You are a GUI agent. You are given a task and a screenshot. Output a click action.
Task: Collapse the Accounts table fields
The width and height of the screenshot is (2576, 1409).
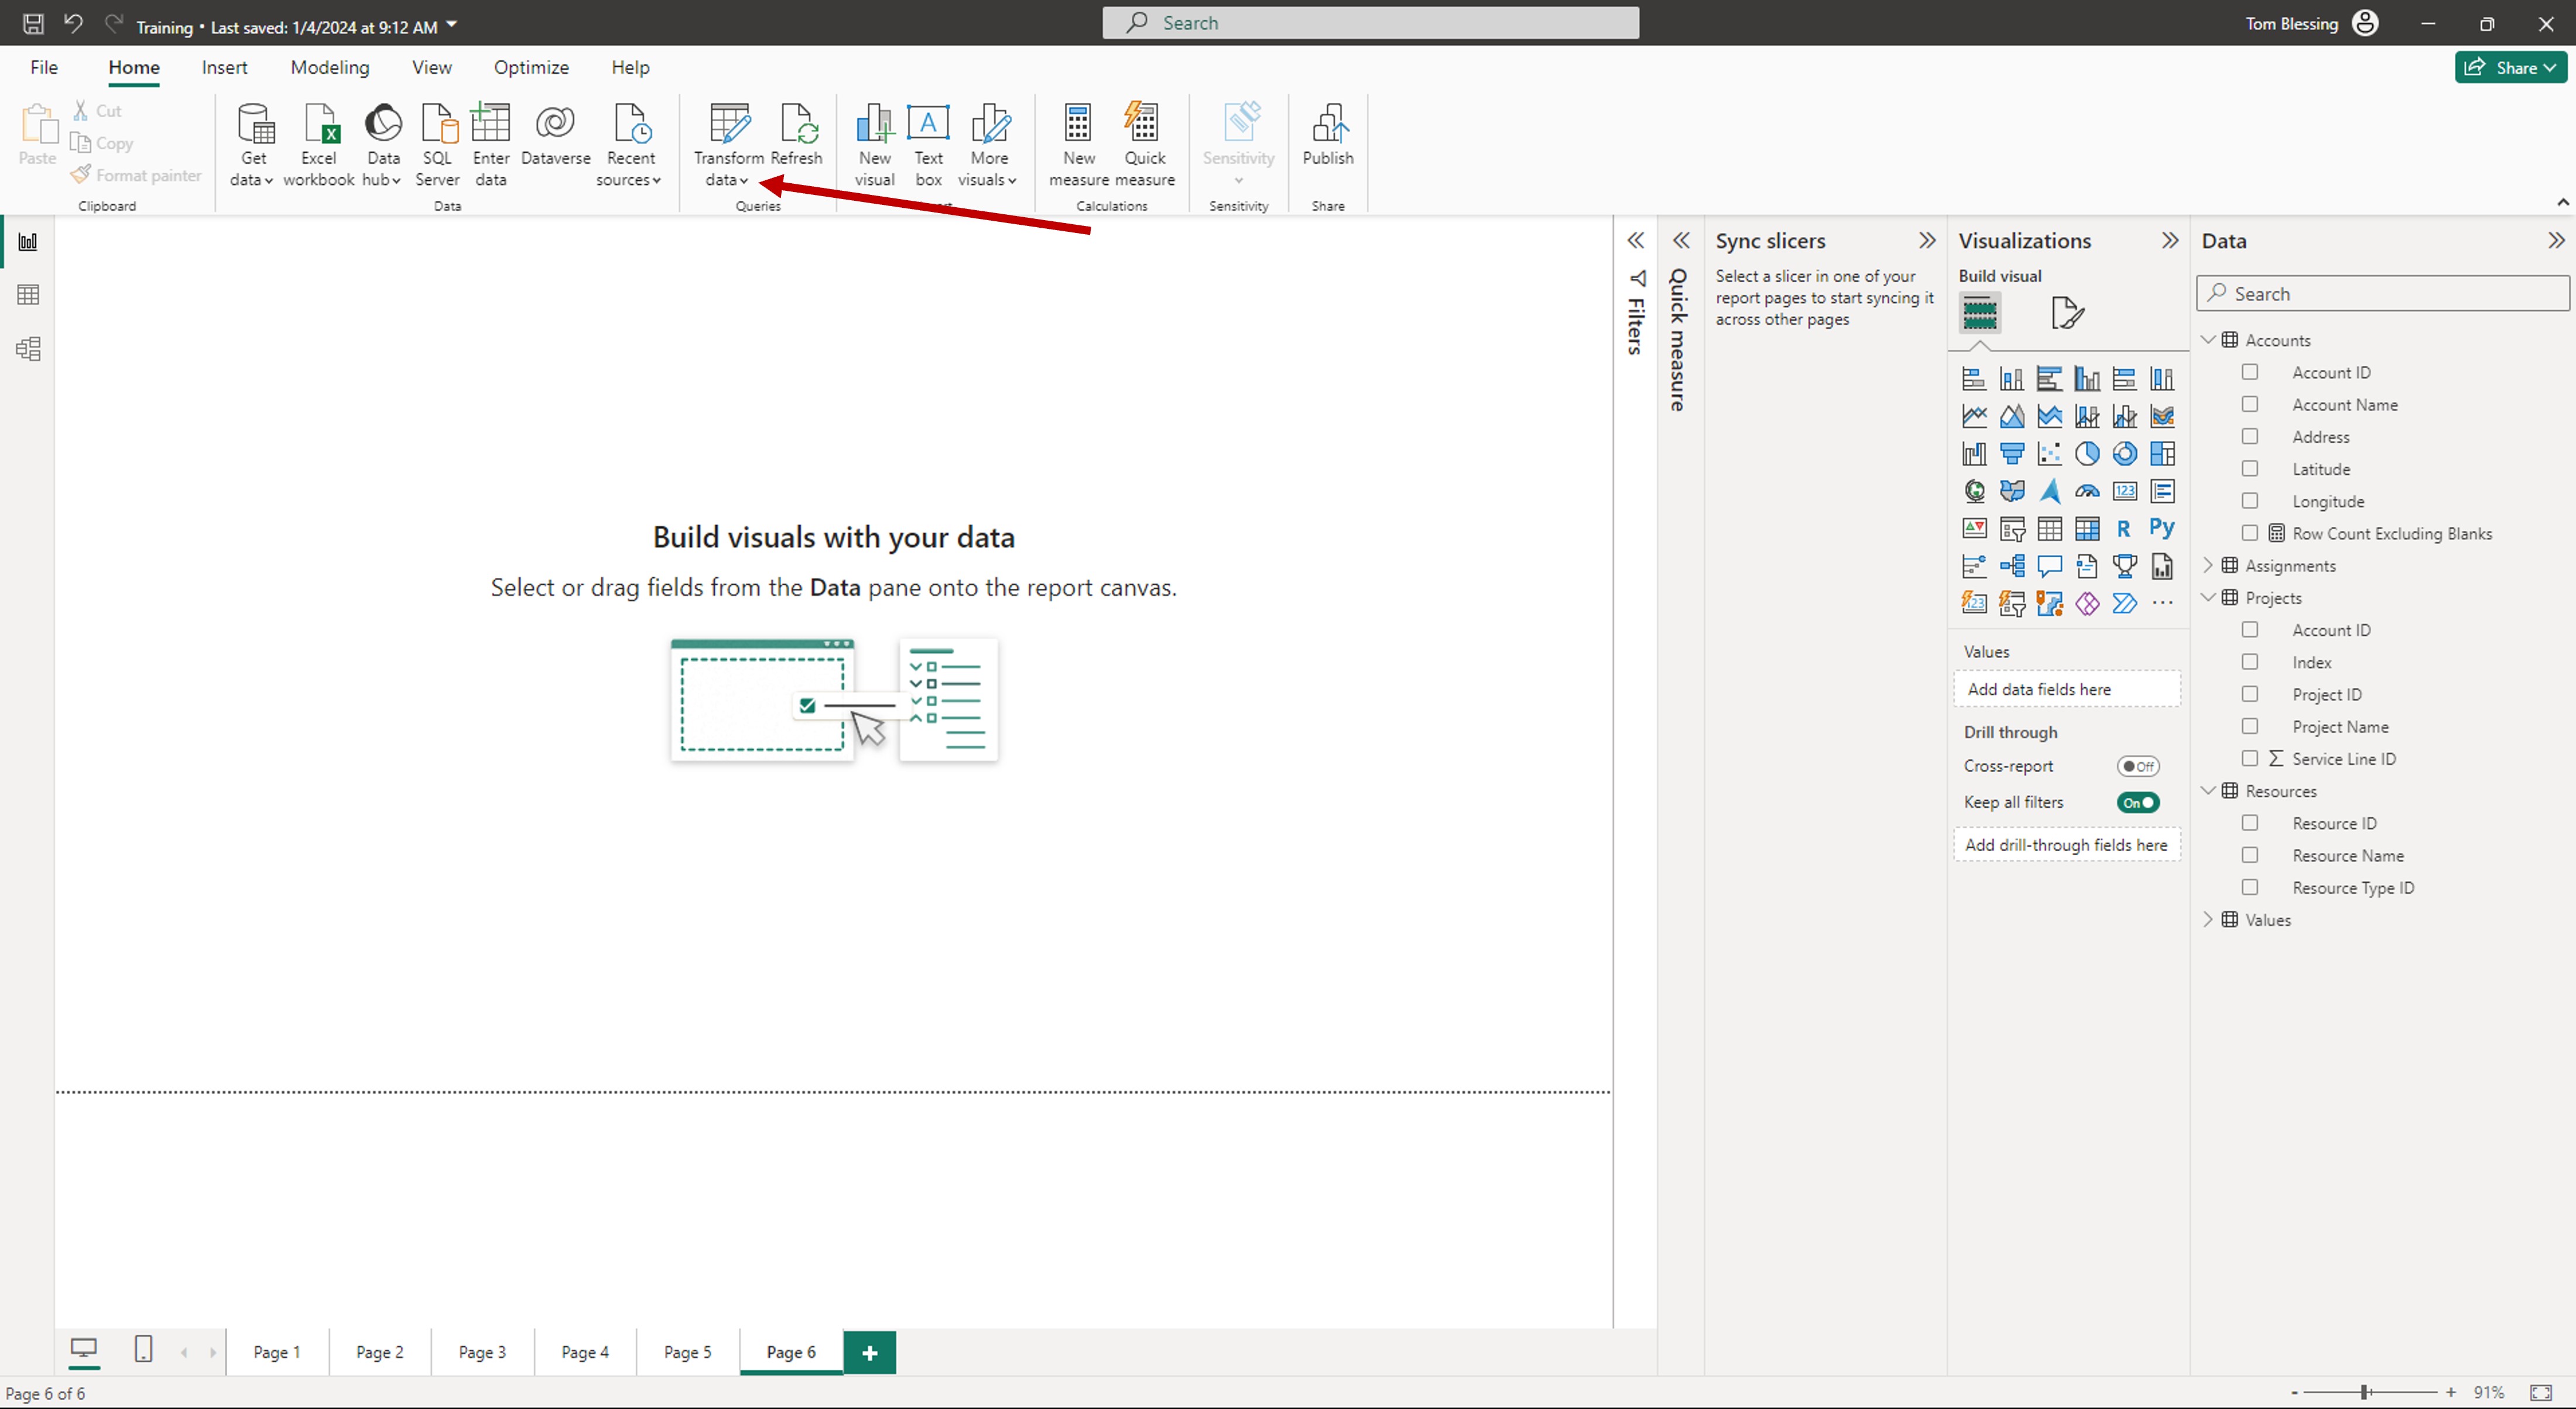(x=2208, y=339)
